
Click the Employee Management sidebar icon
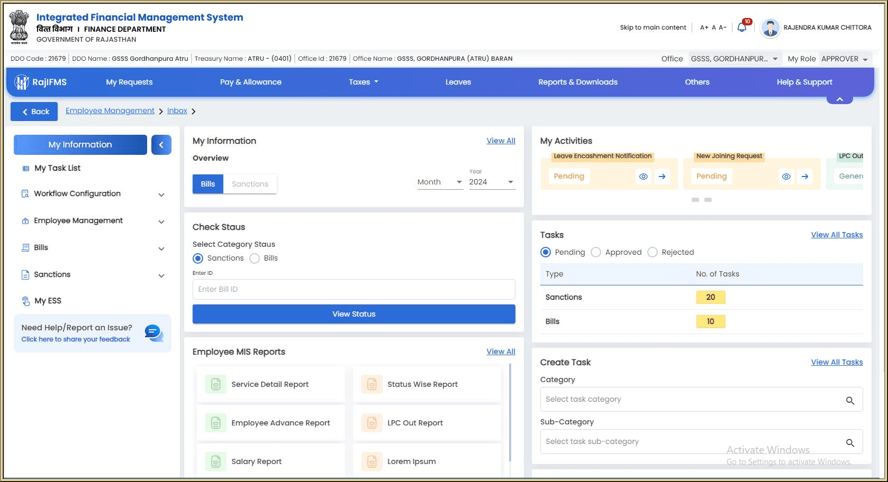[25, 221]
